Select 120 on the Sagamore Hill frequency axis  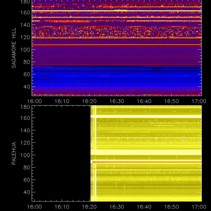25,37
